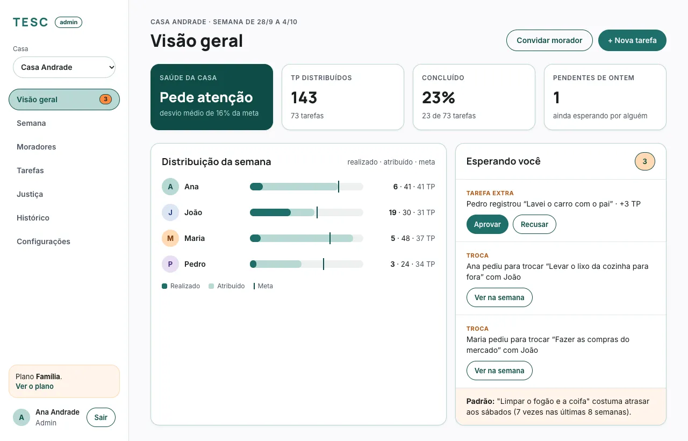Image resolution: width=688 pixels, height=441 pixels.
Task: Click the Sair logout button
Action: point(101,417)
